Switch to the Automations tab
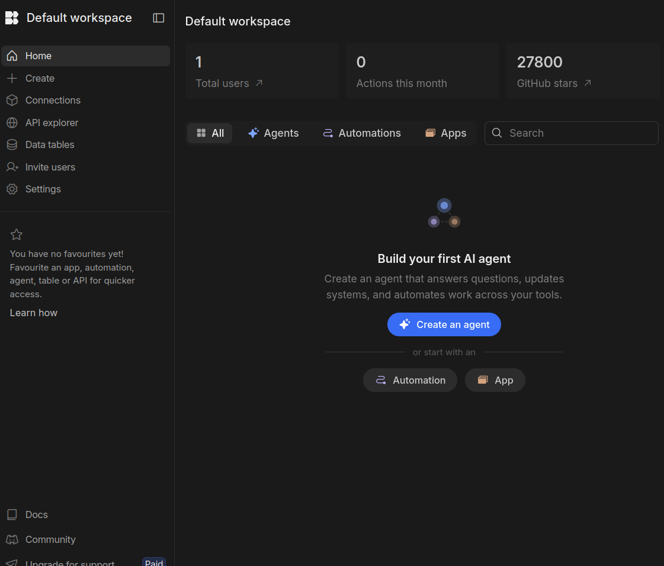The height and width of the screenshot is (566, 664). pyautogui.click(x=361, y=133)
